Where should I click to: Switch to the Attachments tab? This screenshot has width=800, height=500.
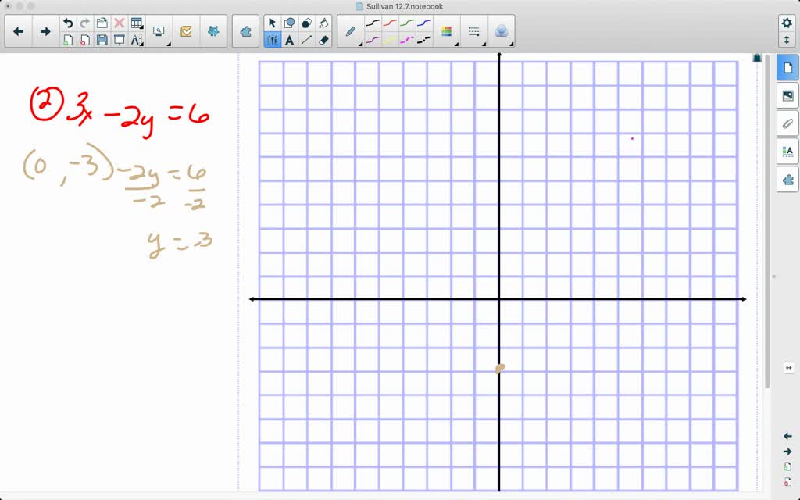click(787, 123)
